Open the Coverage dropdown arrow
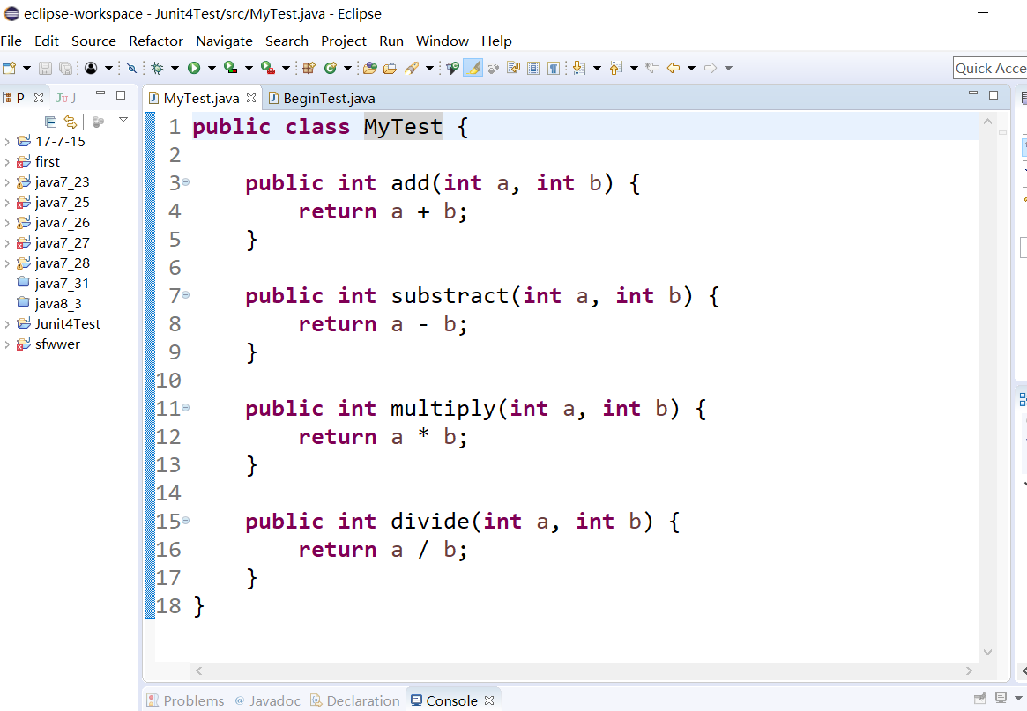 coord(249,68)
